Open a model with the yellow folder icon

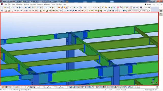click(5, 8)
